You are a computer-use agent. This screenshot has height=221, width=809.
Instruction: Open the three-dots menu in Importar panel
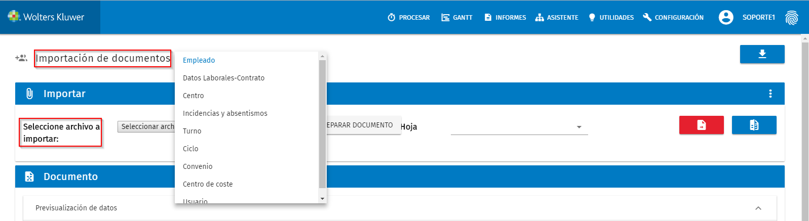[770, 94]
